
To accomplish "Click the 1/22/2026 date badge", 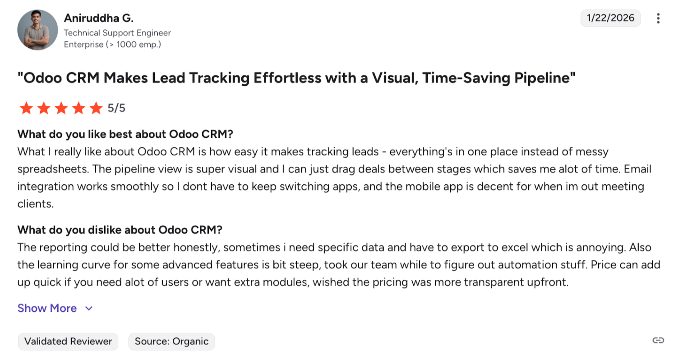I will [x=610, y=18].
